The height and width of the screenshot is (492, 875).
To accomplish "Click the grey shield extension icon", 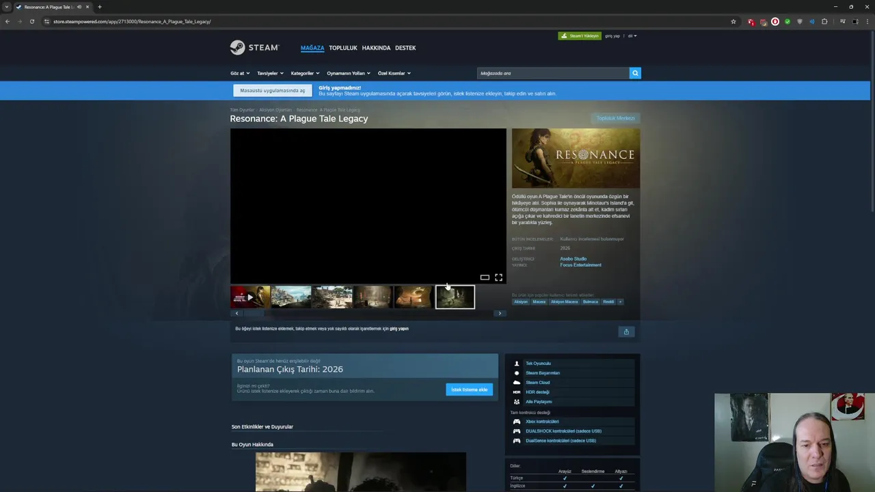I will click(x=800, y=21).
